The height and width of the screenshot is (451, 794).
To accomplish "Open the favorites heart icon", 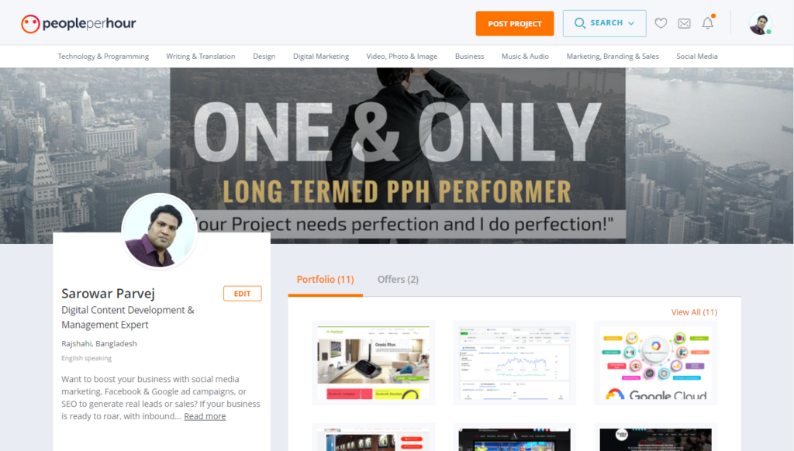I will [661, 23].
